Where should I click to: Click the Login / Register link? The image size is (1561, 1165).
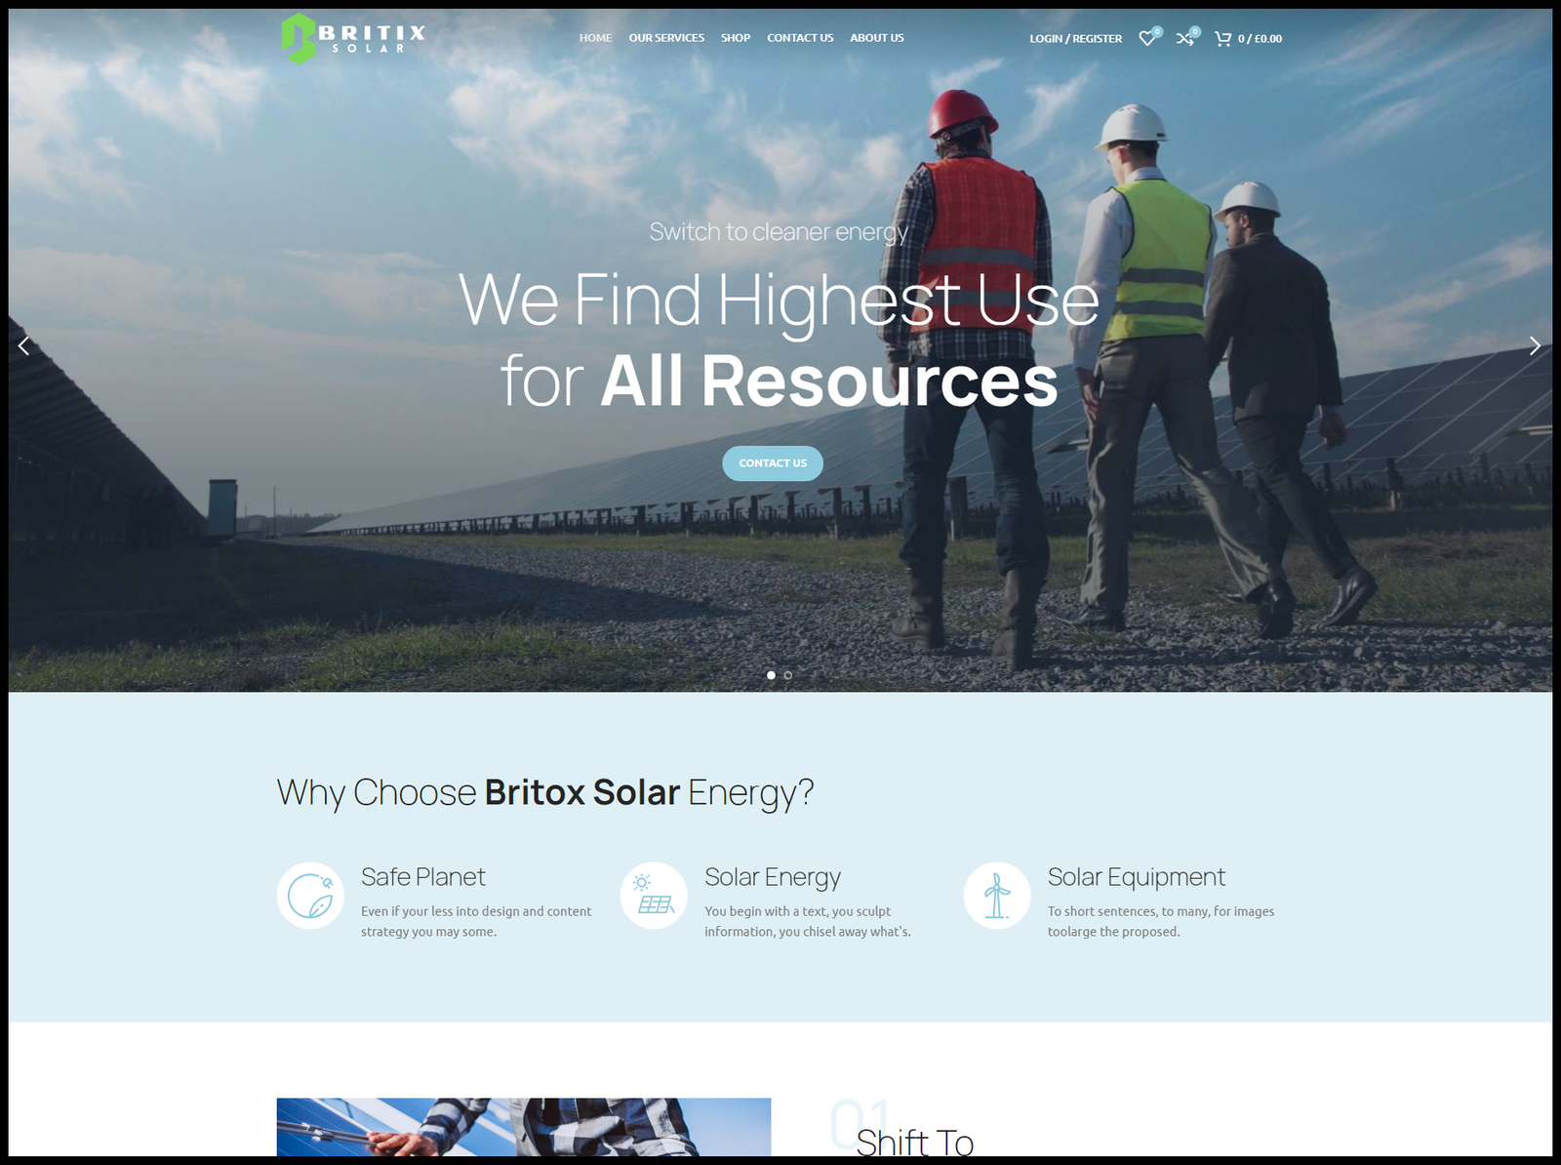click(x=1076, y=39)
